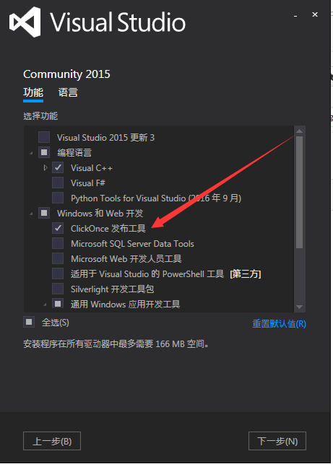
Task: Enable the Visual F# checkbox
Action: click(x=58, y=183)
